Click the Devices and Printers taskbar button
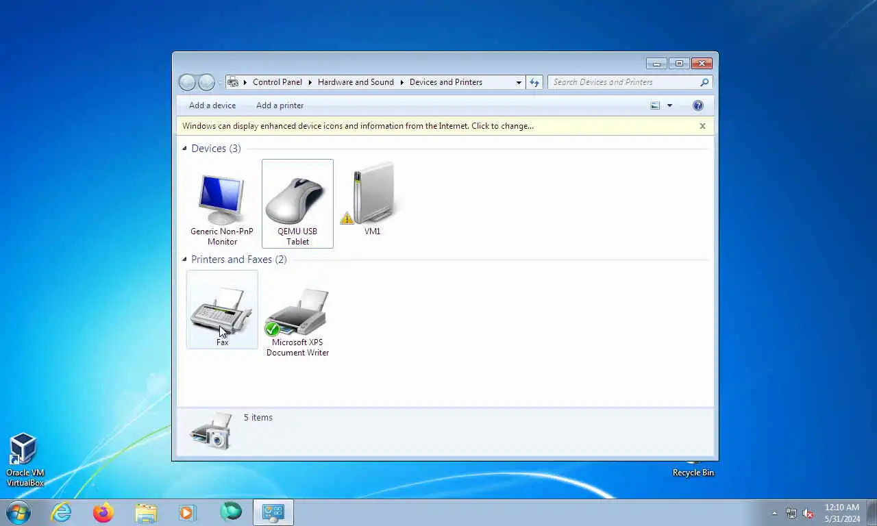 click(x=273, y=512)
